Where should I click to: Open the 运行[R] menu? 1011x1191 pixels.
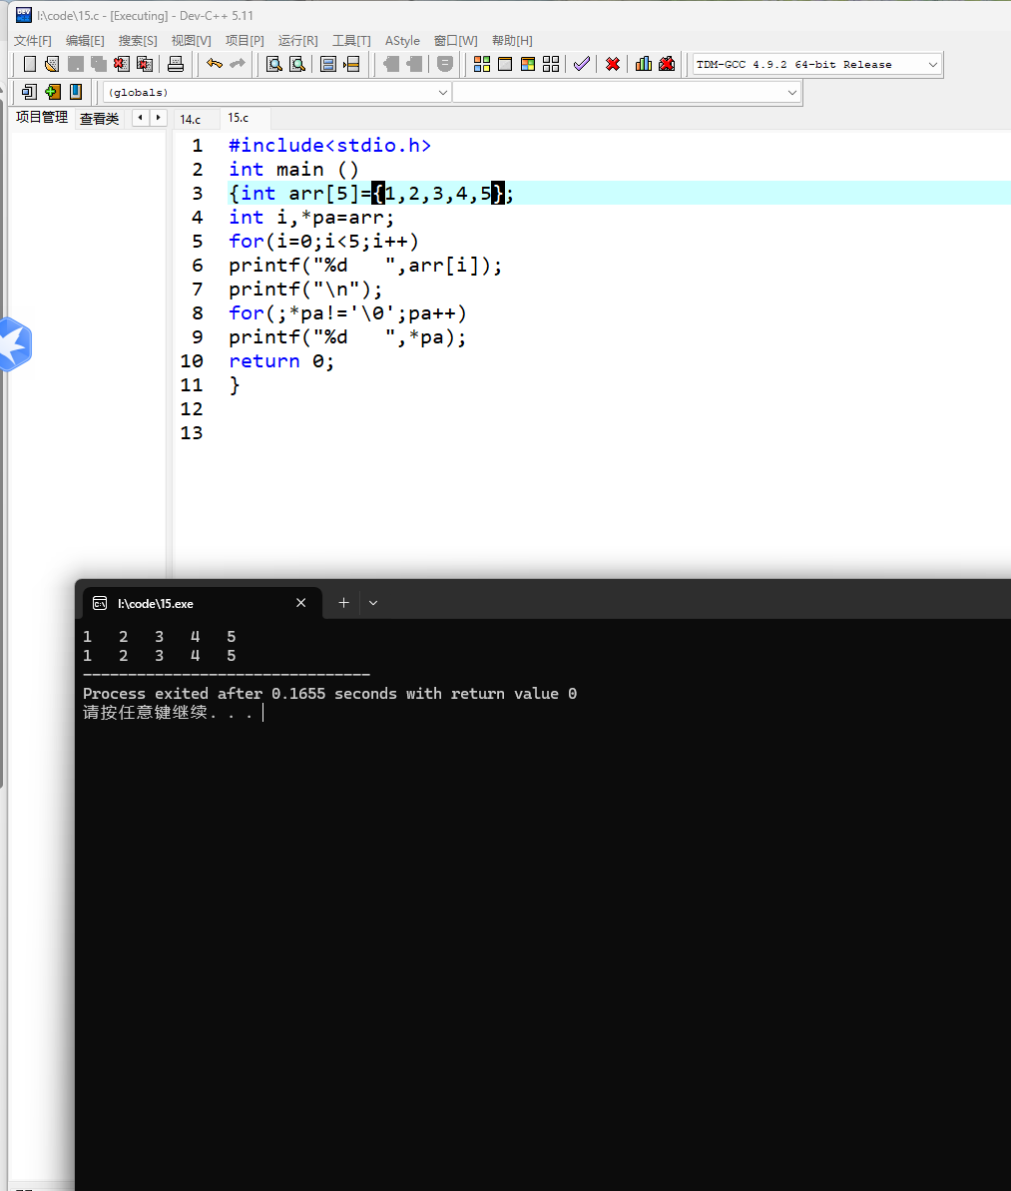coord(297,41)
